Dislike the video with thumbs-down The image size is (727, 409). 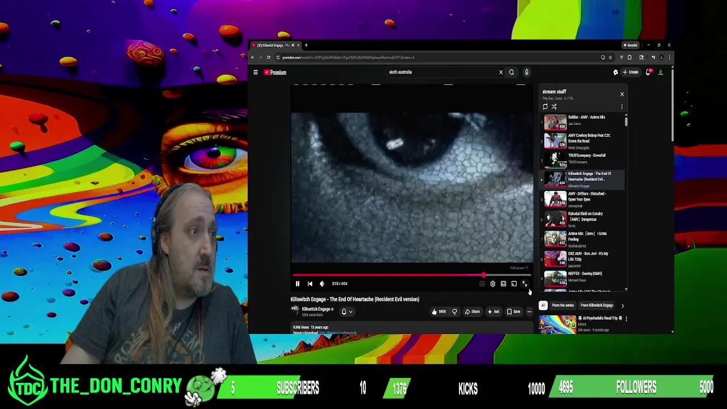(454, 311)
